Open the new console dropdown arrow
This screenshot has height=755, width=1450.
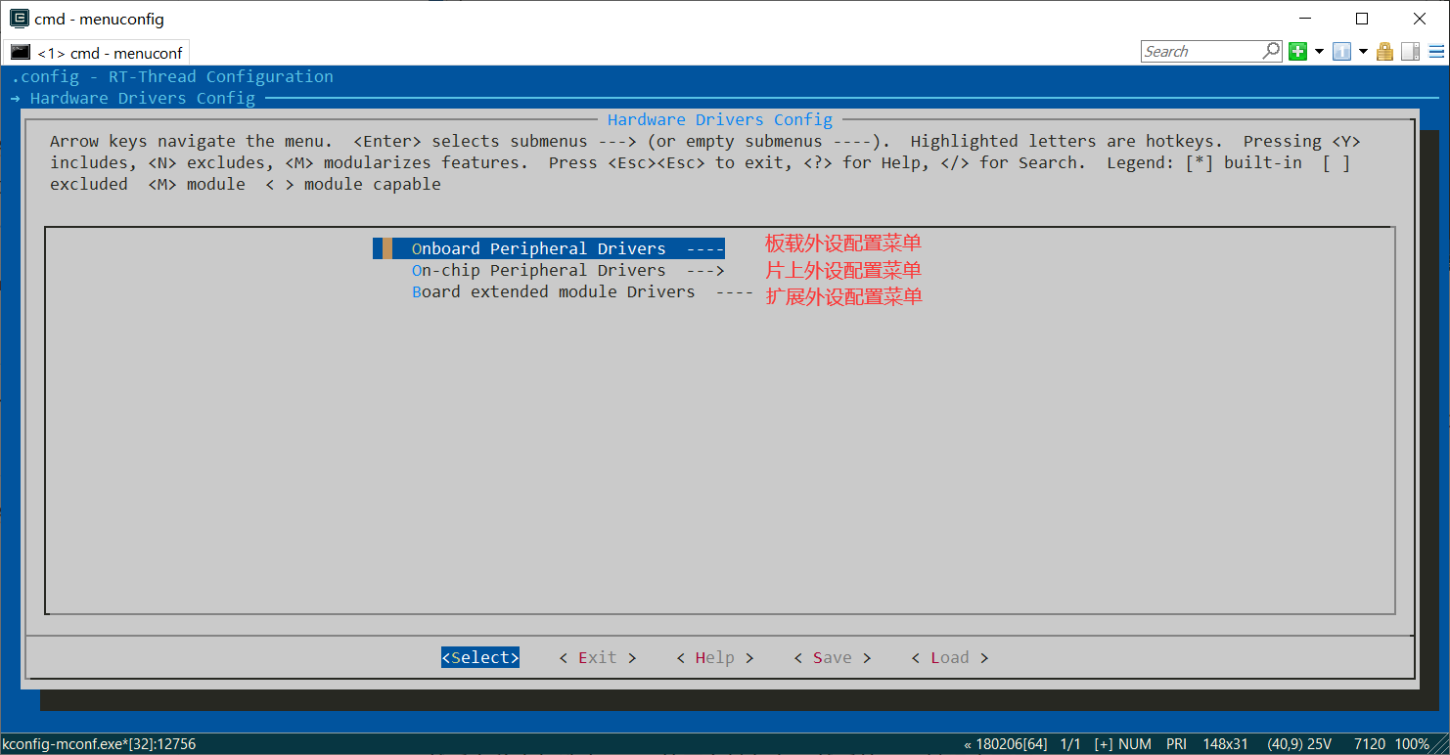click(x=1319, y=52)
